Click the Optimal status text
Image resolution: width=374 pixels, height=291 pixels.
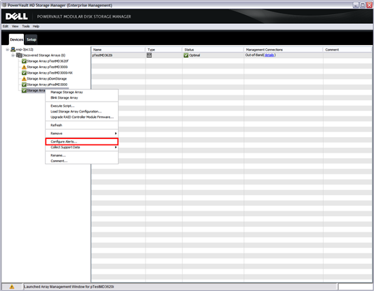point(194,55)
